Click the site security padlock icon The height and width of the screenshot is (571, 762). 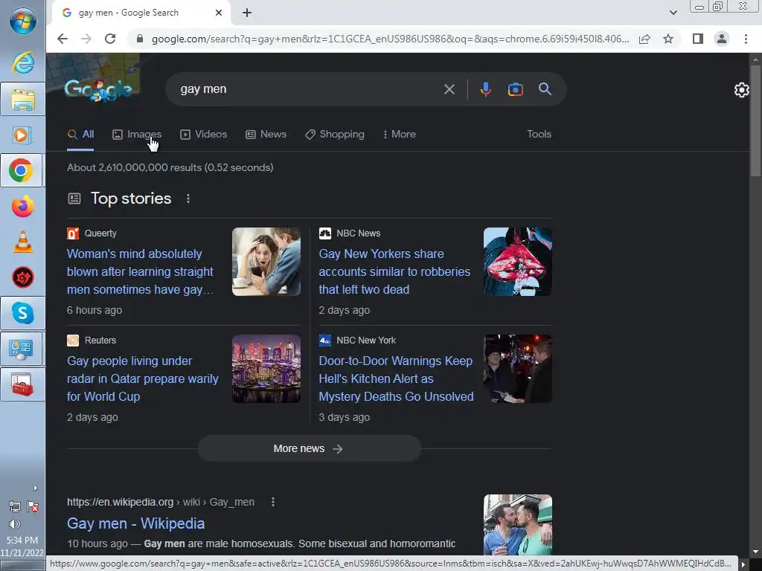[x=140, y=39]
